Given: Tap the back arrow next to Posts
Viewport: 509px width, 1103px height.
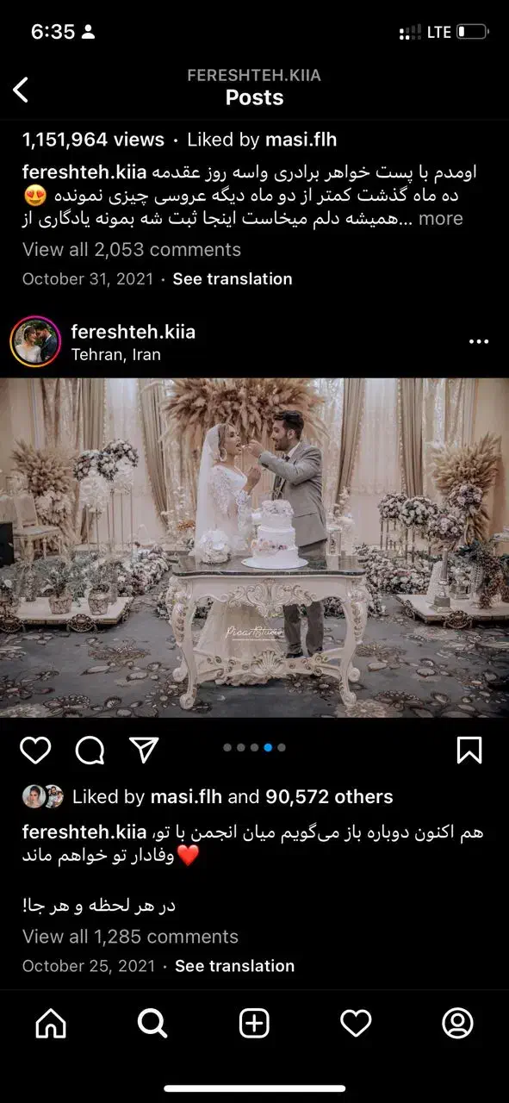Looking at the screenshot, I should pos(21,89).
